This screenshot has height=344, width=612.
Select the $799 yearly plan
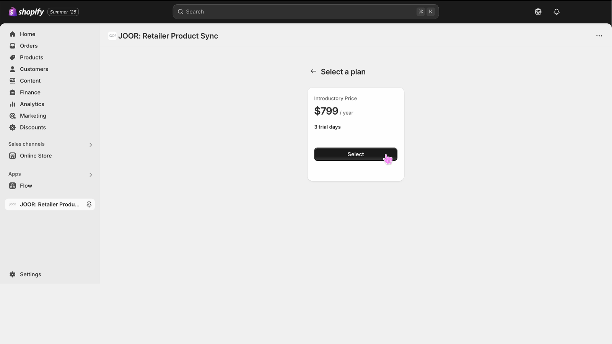(x=356, y=154)
